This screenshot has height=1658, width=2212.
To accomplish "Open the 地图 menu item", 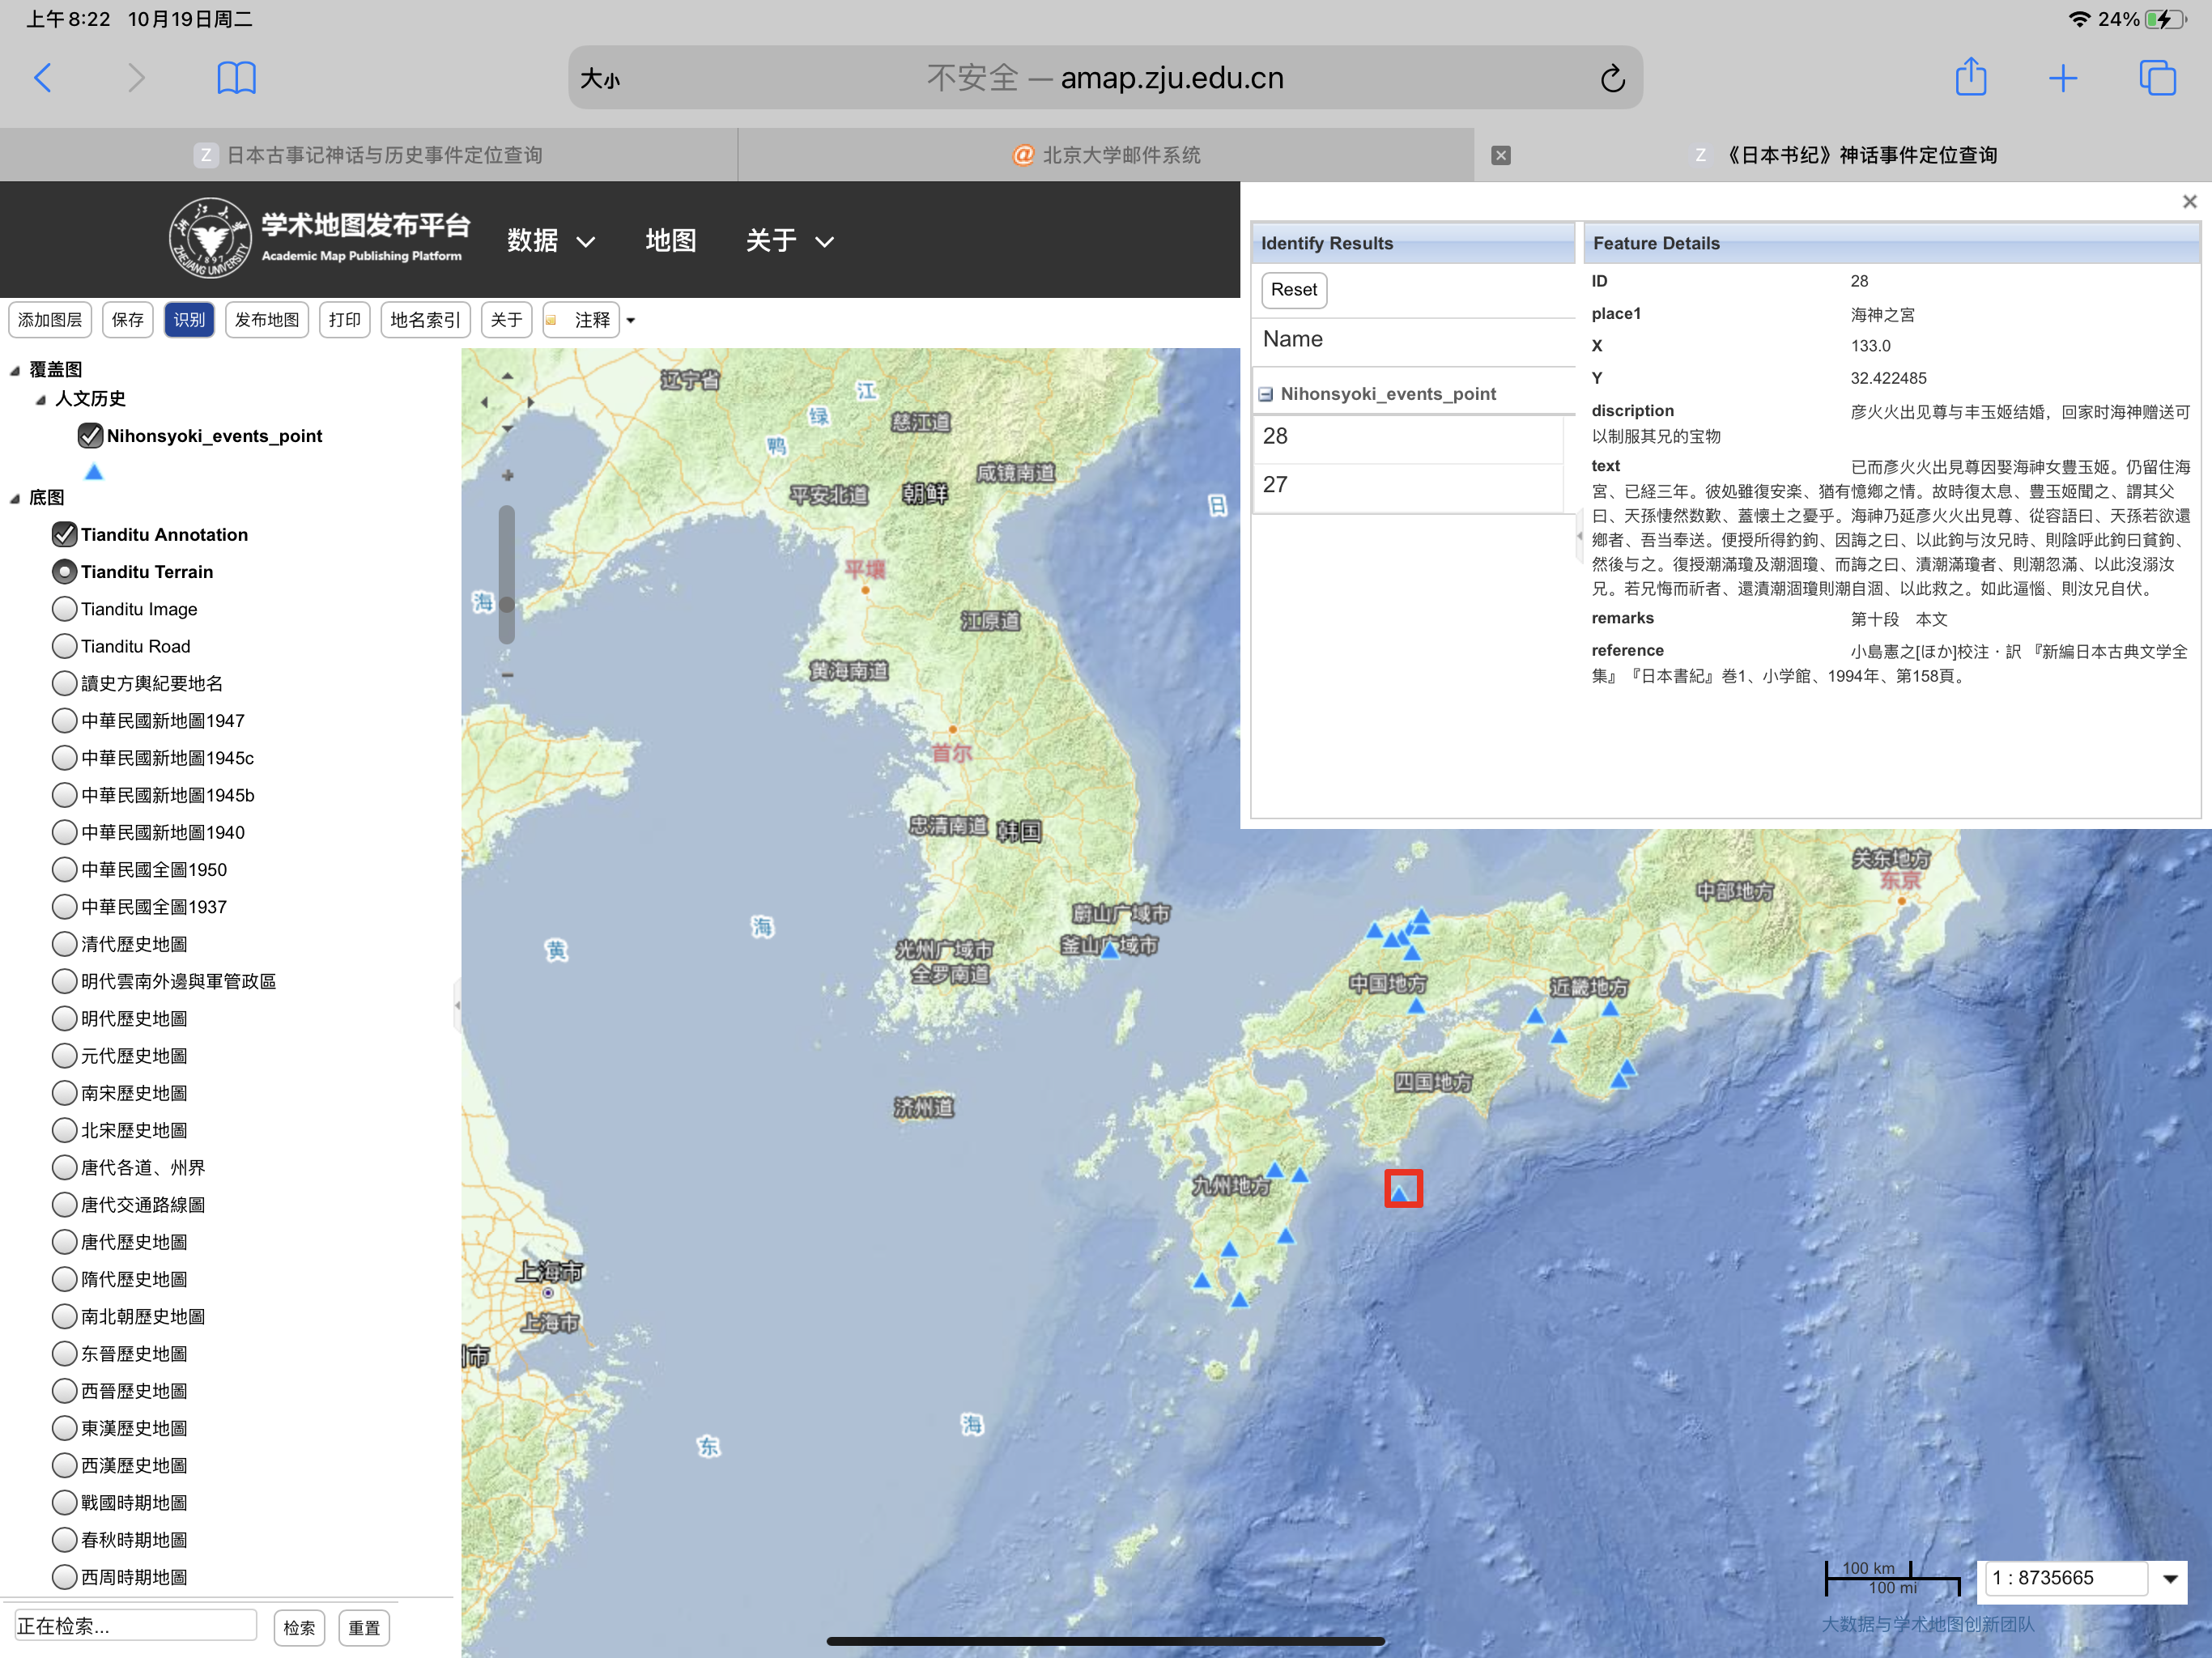I will [670, 241].
